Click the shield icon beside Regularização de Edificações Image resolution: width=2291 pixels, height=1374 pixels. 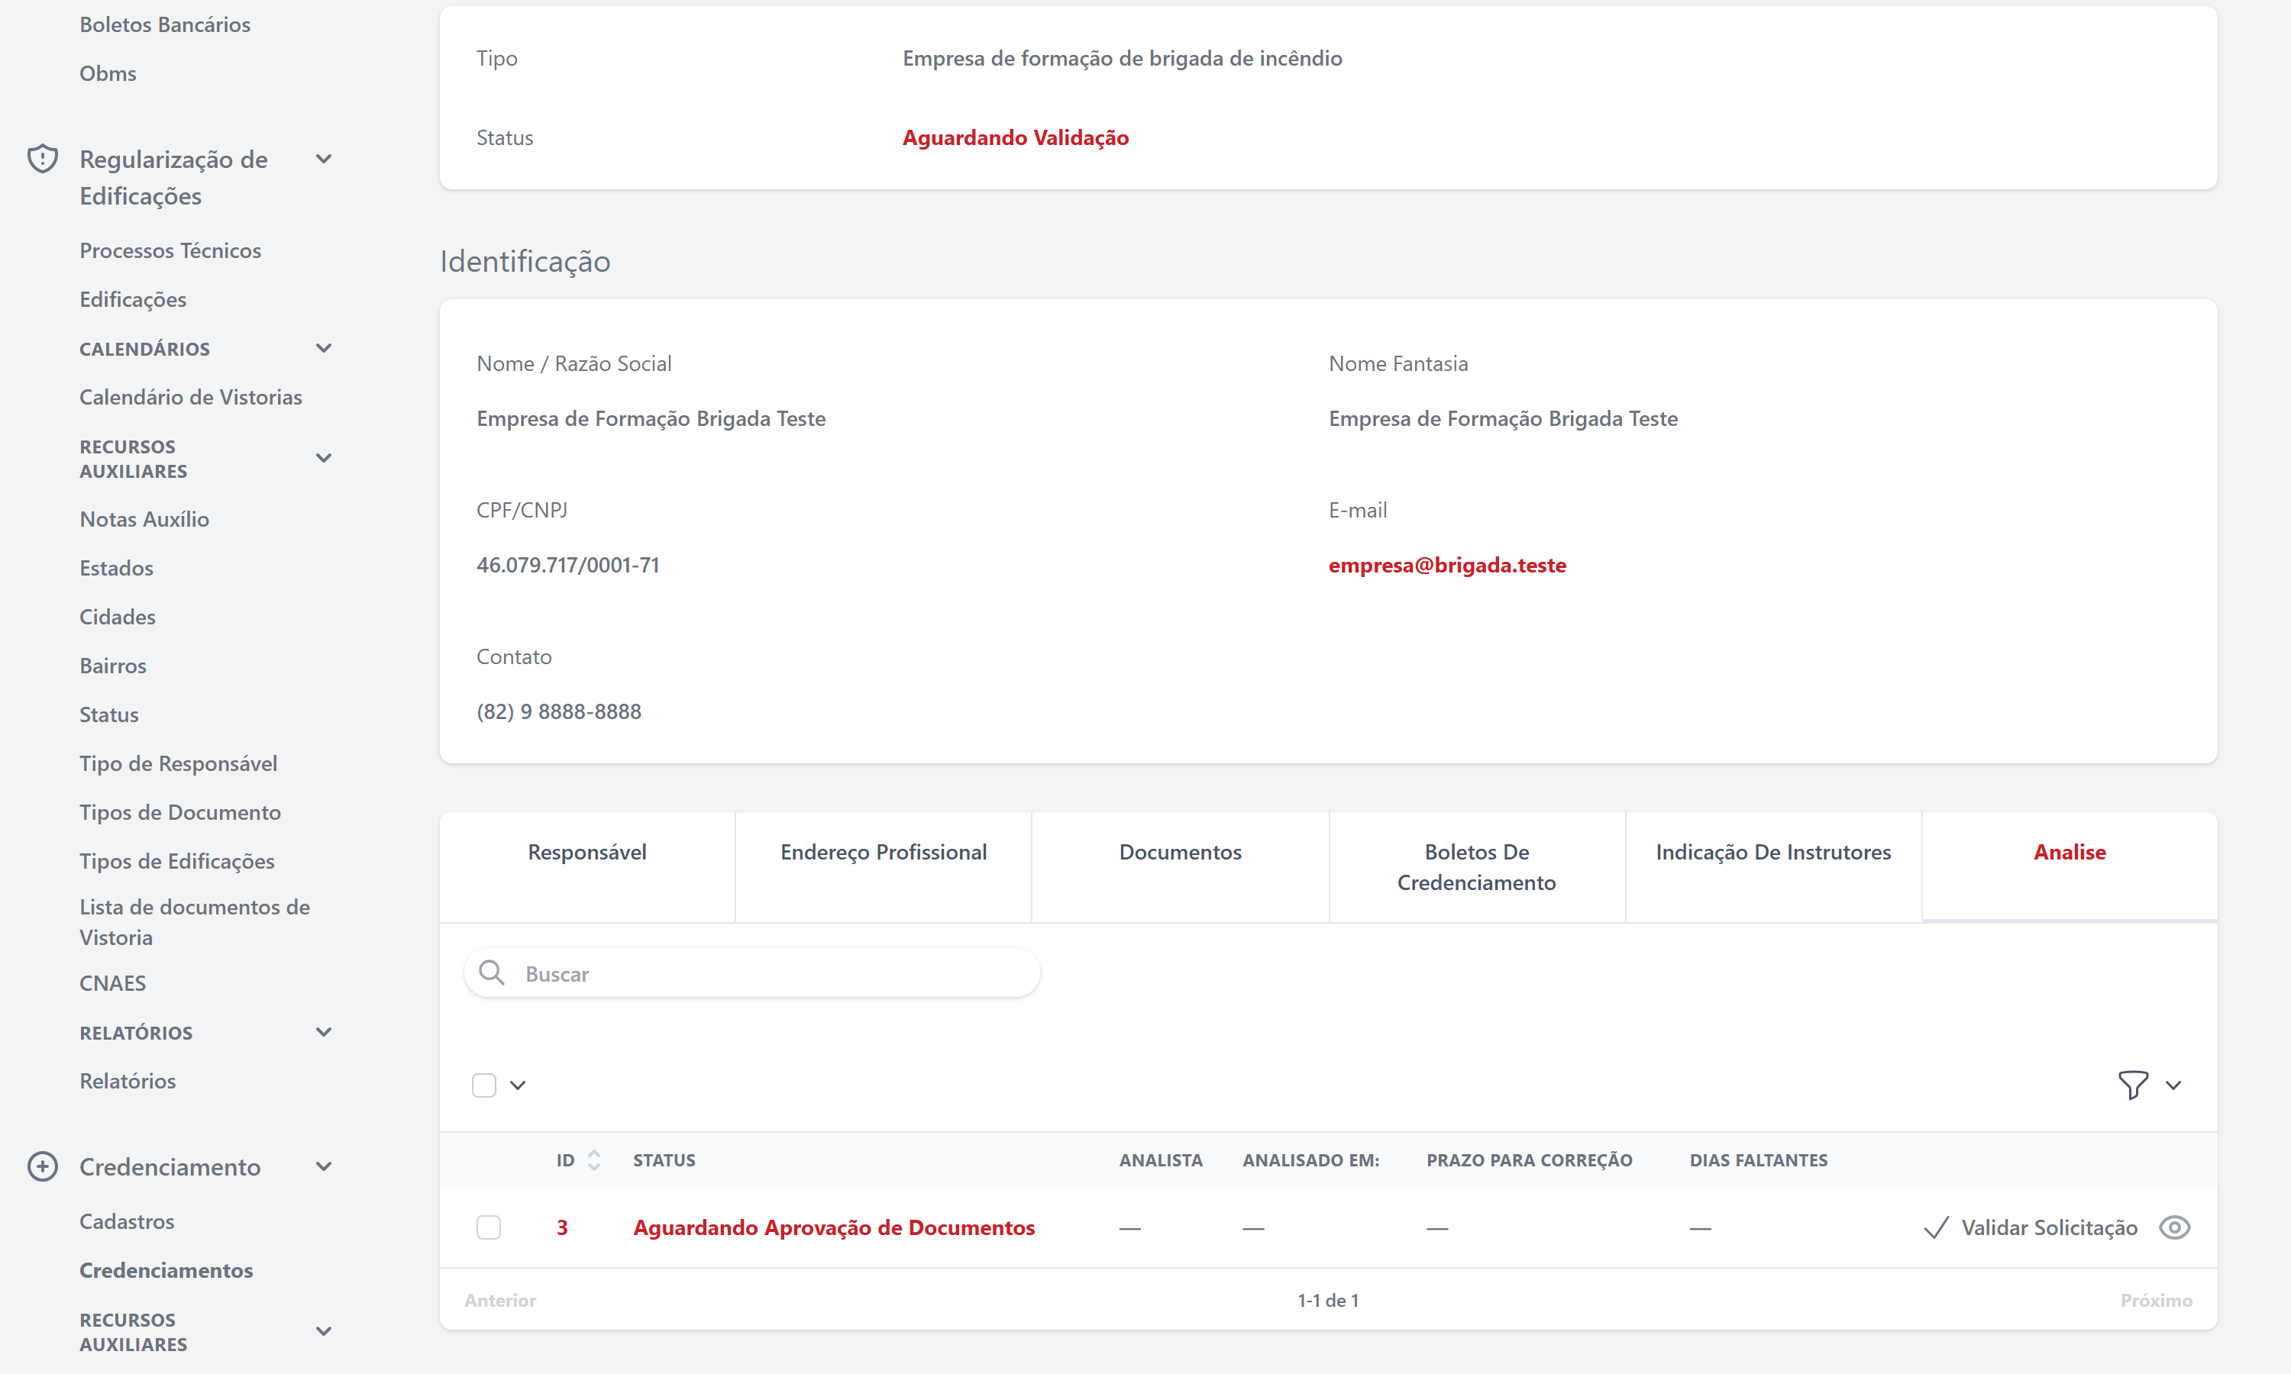[x=43, y=160]
